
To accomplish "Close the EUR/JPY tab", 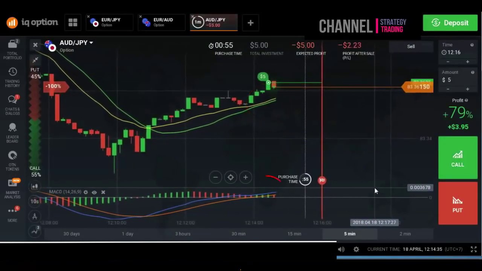I will click(x=88, y=17).
